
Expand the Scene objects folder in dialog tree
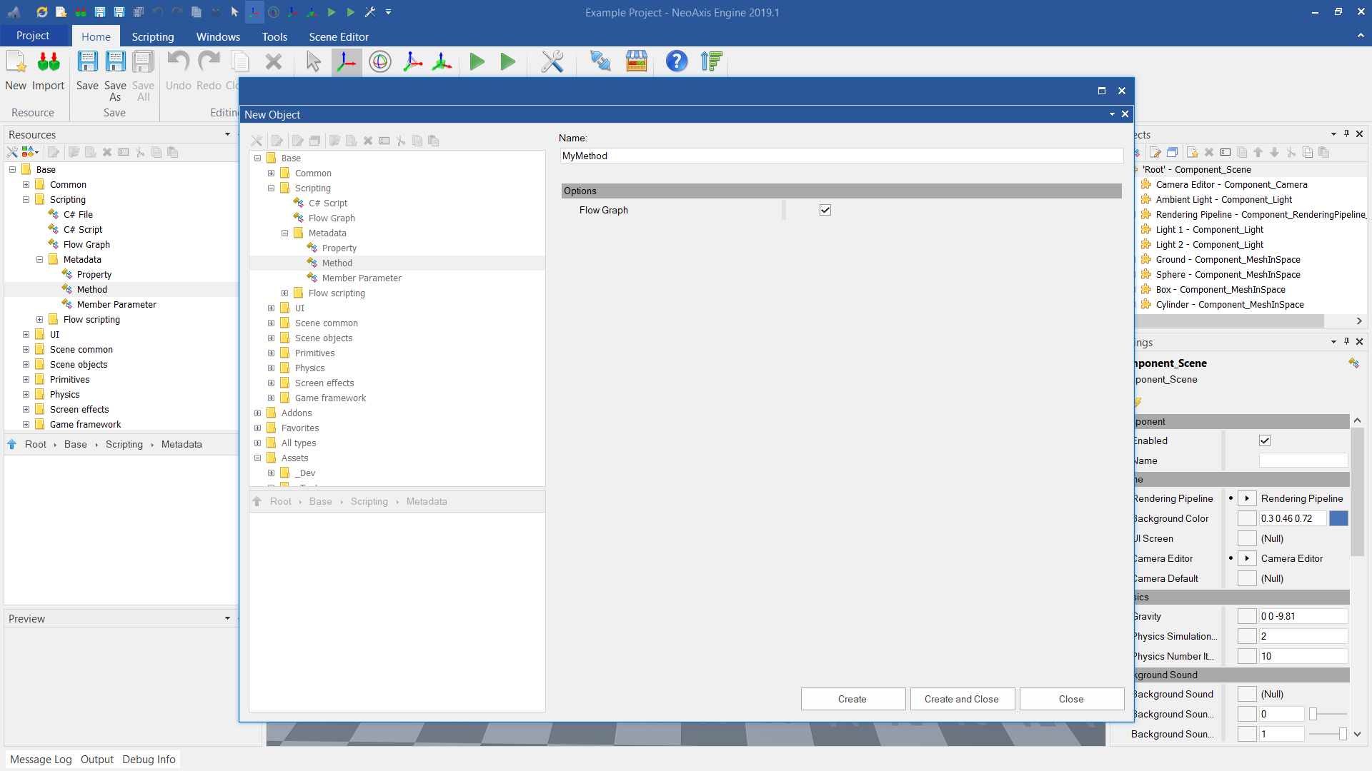pyautogui.click(x=272, y=338)
